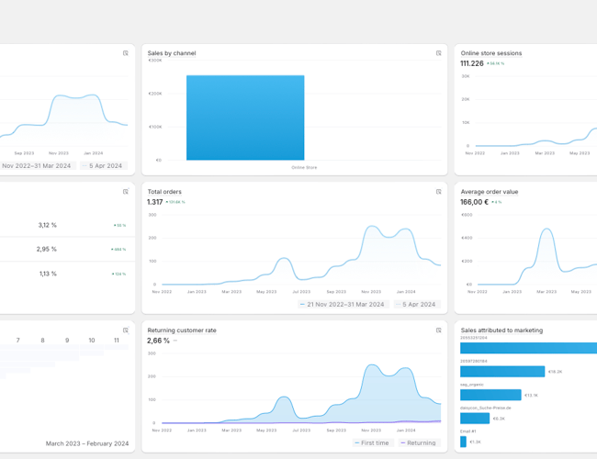
Task: Open the Returning customer rate report
Action: pos(182,330)
